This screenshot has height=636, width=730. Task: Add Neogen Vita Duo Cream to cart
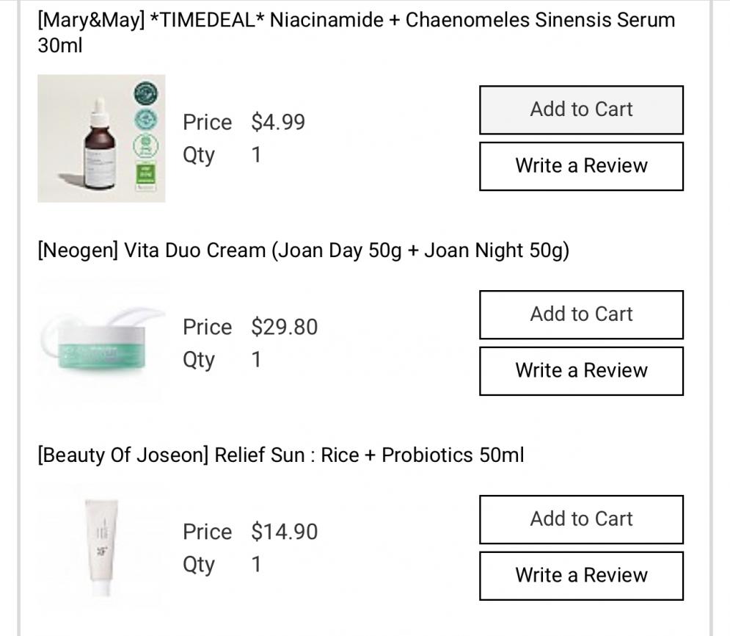pos(581,314)
